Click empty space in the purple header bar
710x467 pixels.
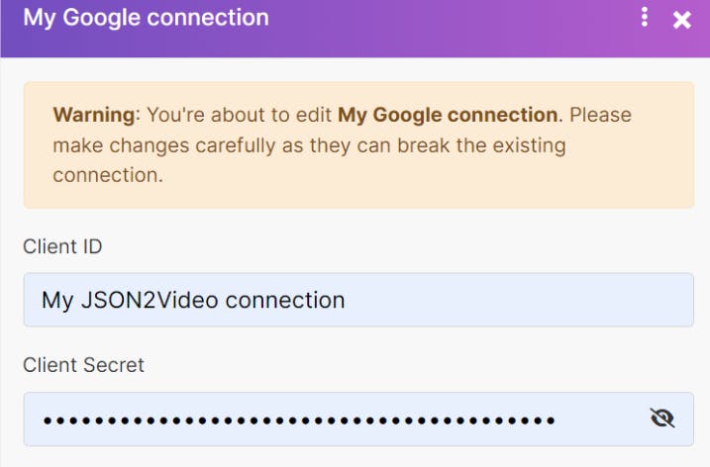tap(453, 27)
